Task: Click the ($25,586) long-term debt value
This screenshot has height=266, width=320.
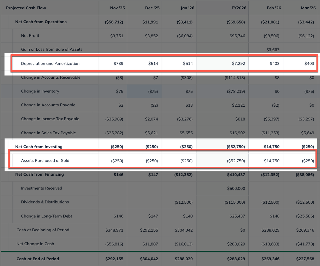Action: (305, 216)
